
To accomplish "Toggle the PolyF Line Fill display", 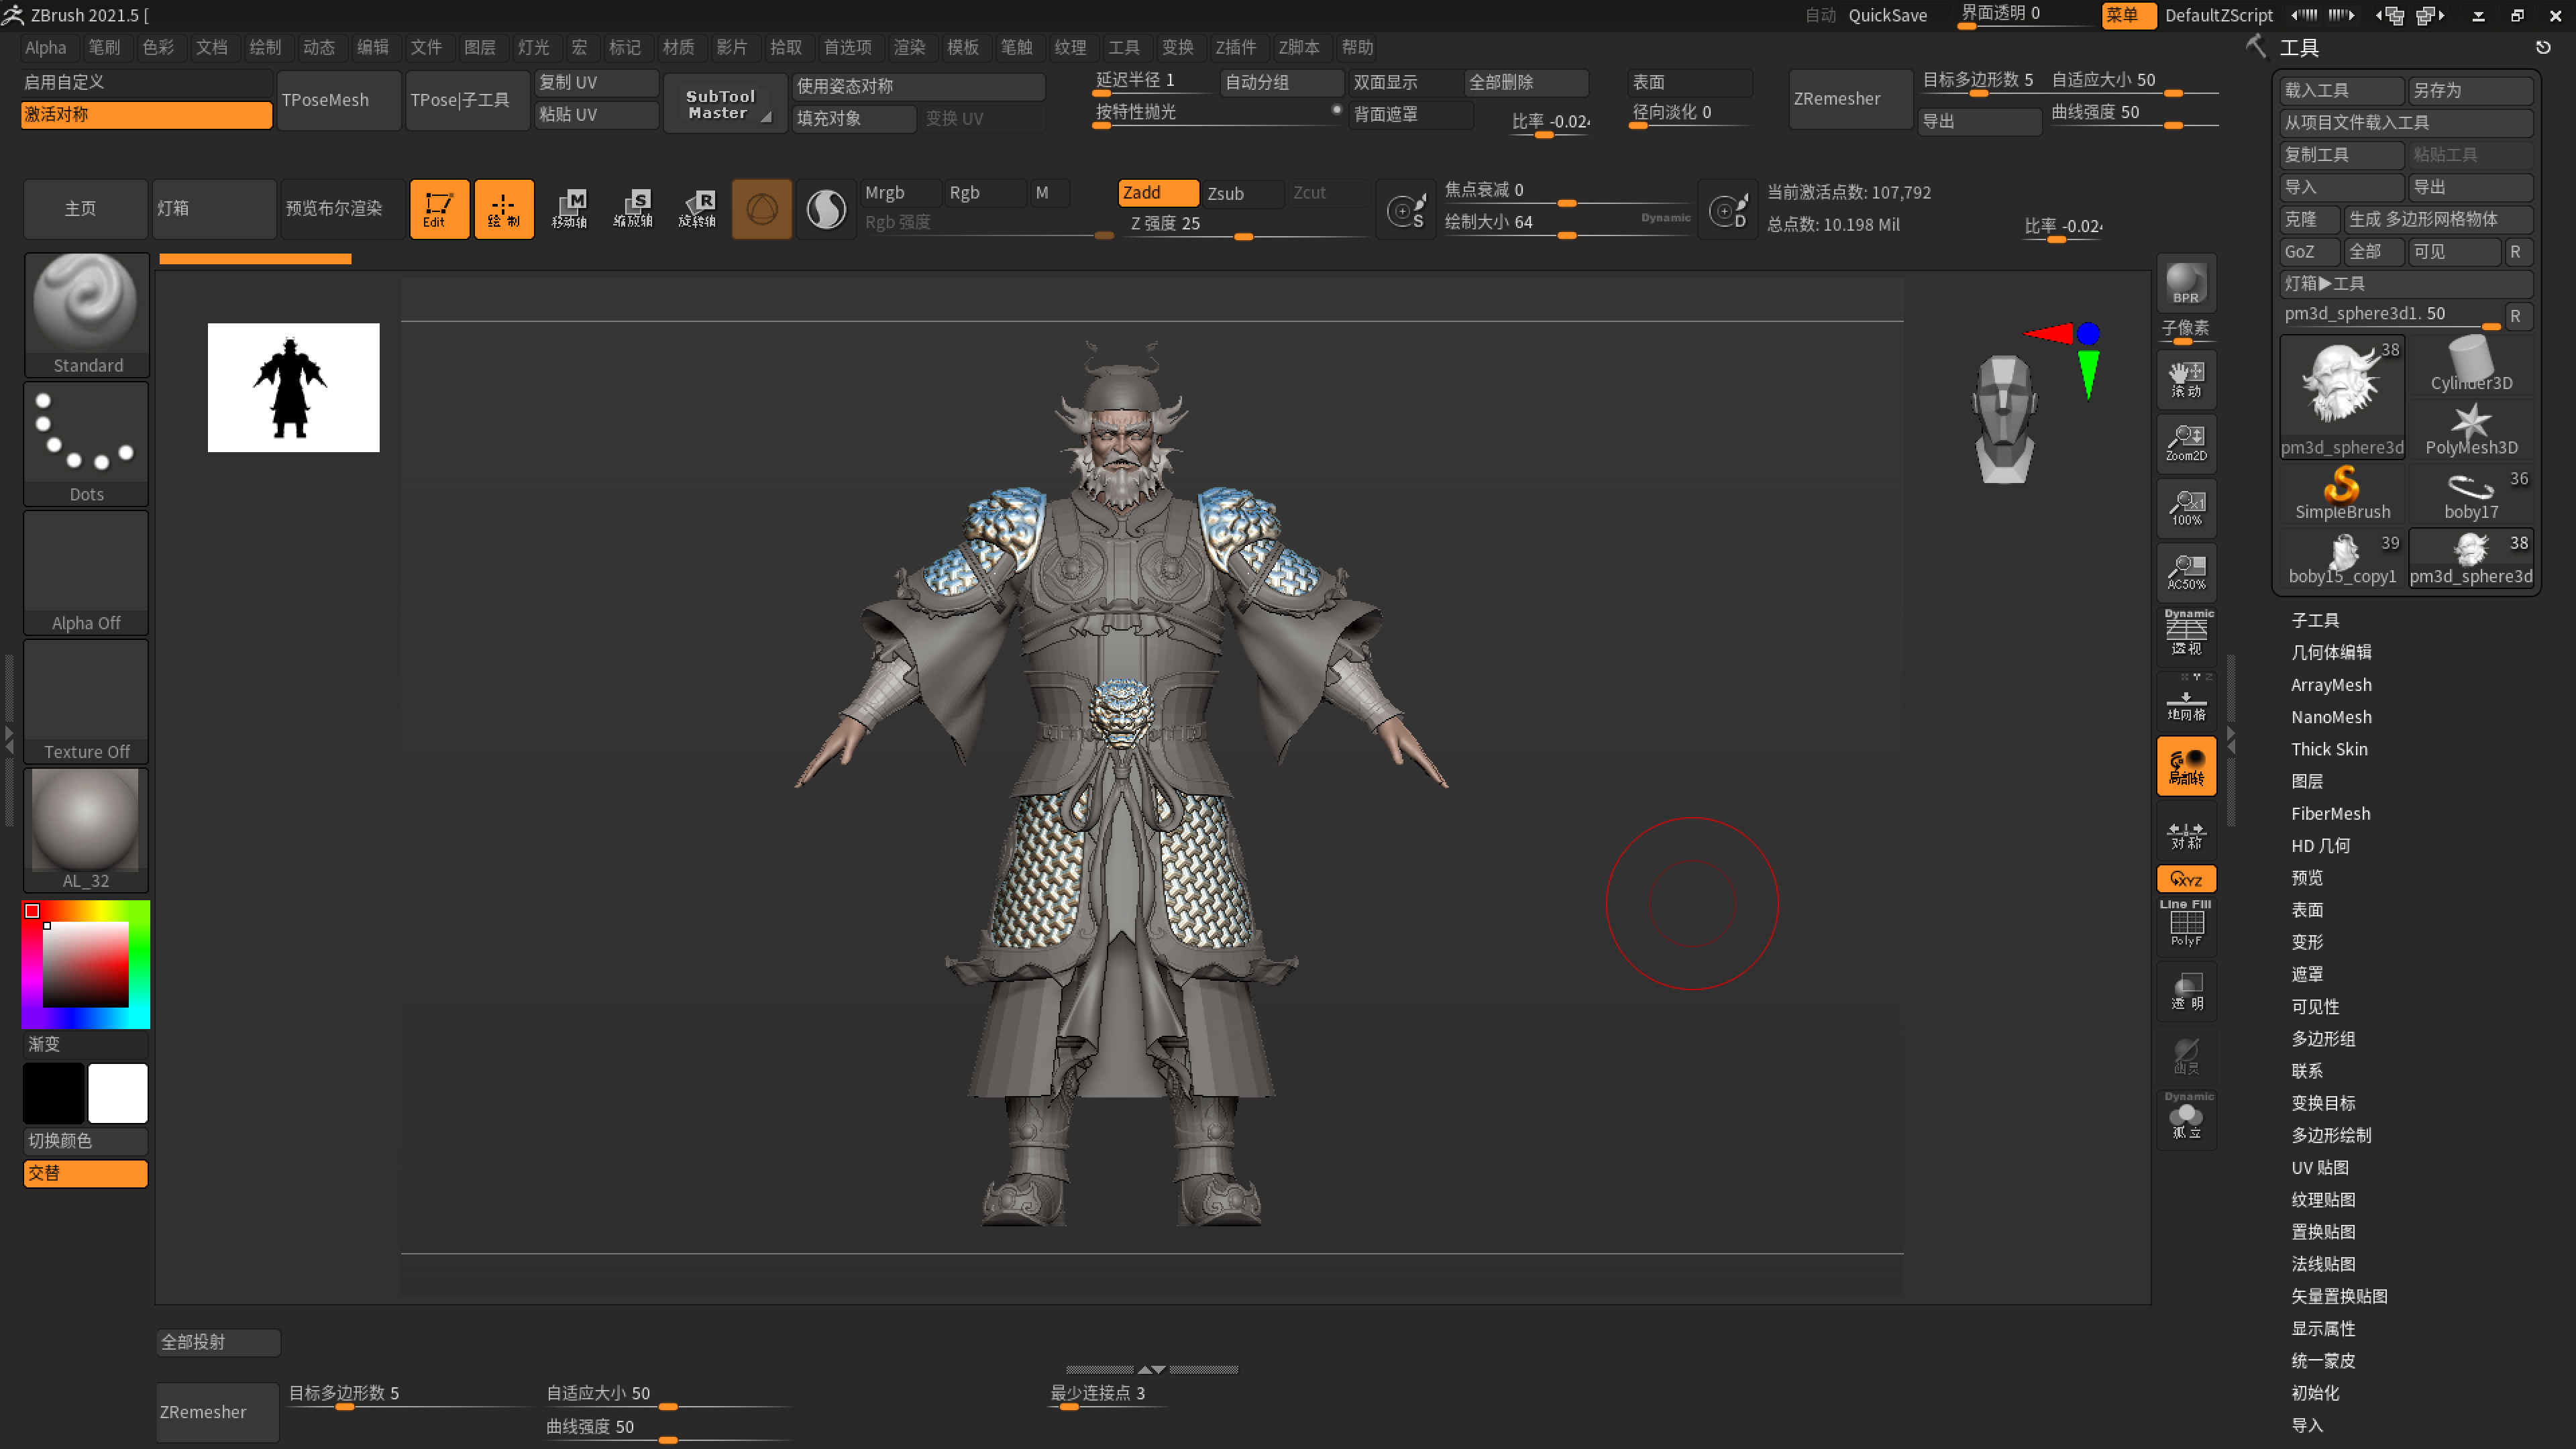I will coord(2186,923).
